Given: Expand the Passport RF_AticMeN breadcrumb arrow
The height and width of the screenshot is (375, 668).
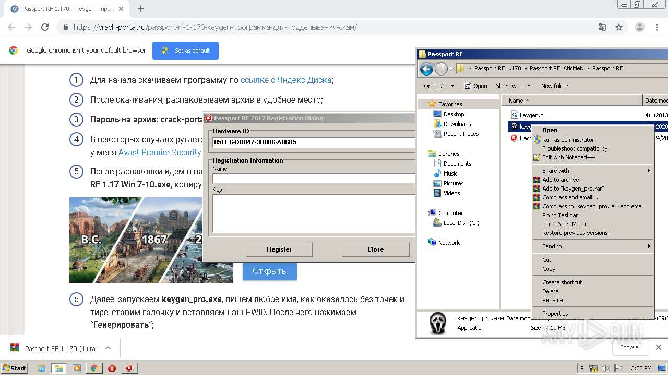Looking at the screenshot, I should 588,68.
